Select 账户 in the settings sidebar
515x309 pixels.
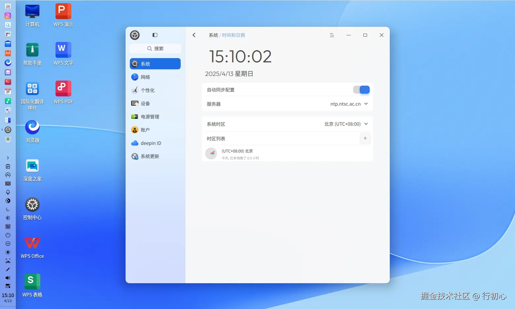pyautogui.click(x=155, y=130)
